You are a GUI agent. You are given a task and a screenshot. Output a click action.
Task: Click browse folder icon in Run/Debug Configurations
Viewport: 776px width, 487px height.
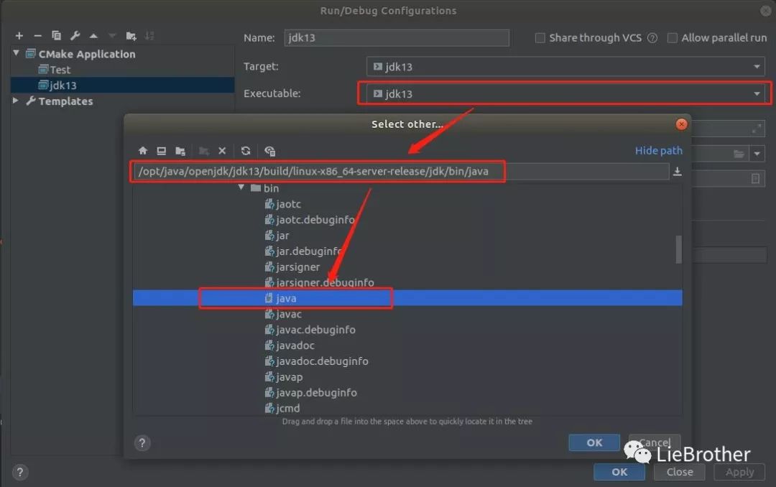(x=739, y=154)
